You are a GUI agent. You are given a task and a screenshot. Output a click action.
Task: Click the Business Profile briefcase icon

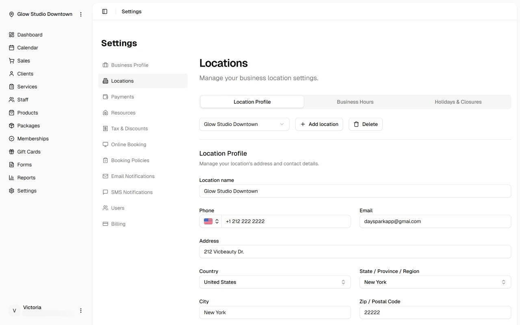(105, 65)
